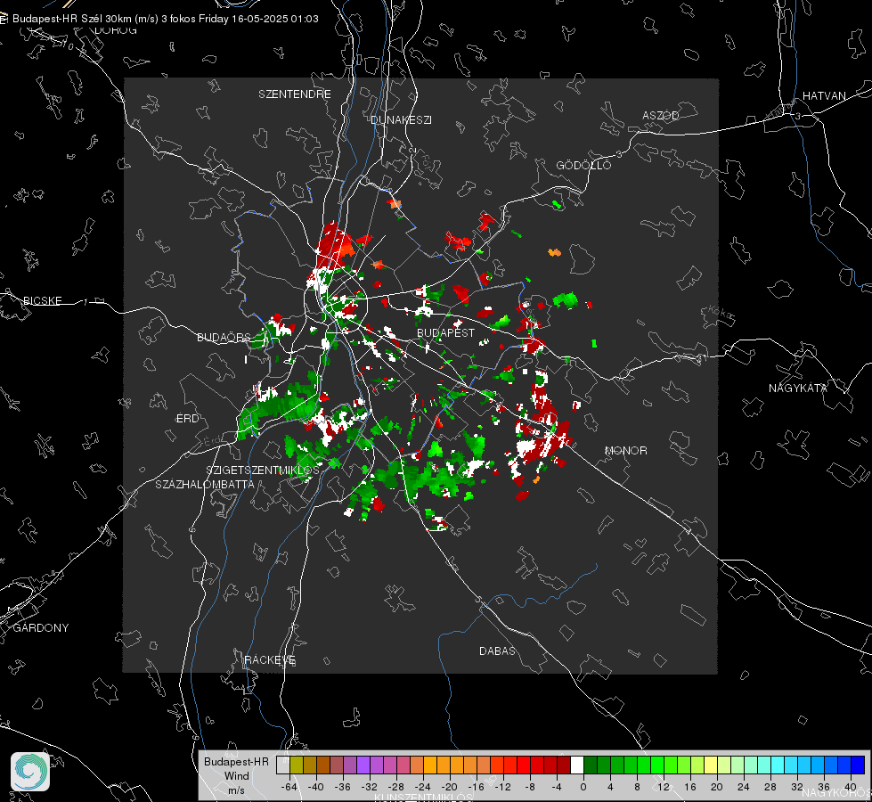Viewport: 872px width, 802px height.
Task: Click the ÉRD map label
Action: [x=187, y=419]
